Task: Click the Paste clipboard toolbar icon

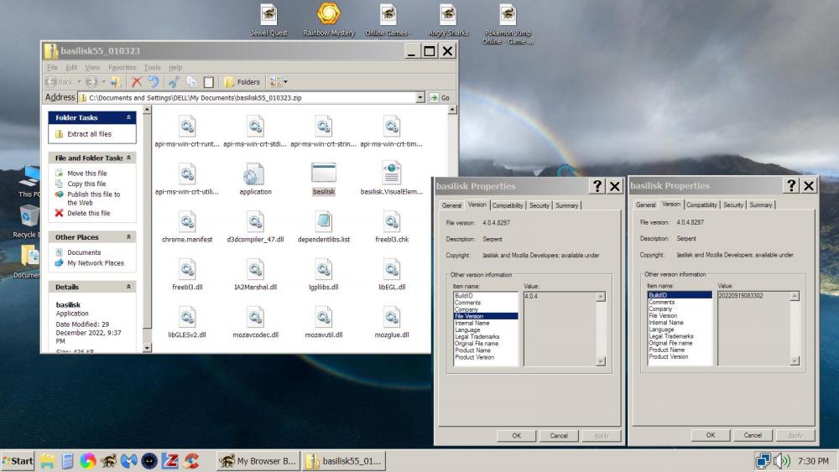Action: pyautogui.click(x=208, y=82)
